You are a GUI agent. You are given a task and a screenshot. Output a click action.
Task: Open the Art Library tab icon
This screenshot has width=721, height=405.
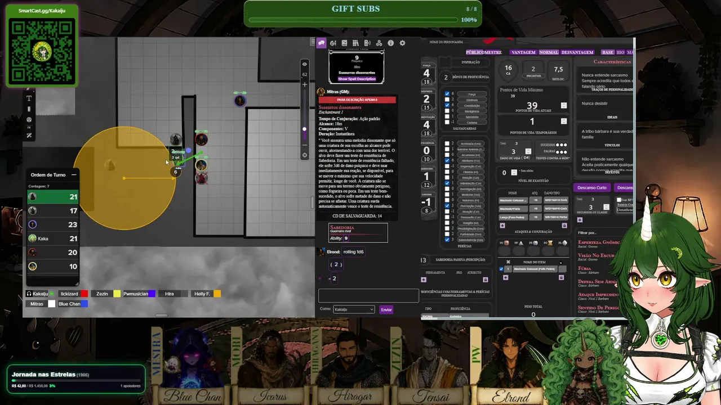point(333,43)
